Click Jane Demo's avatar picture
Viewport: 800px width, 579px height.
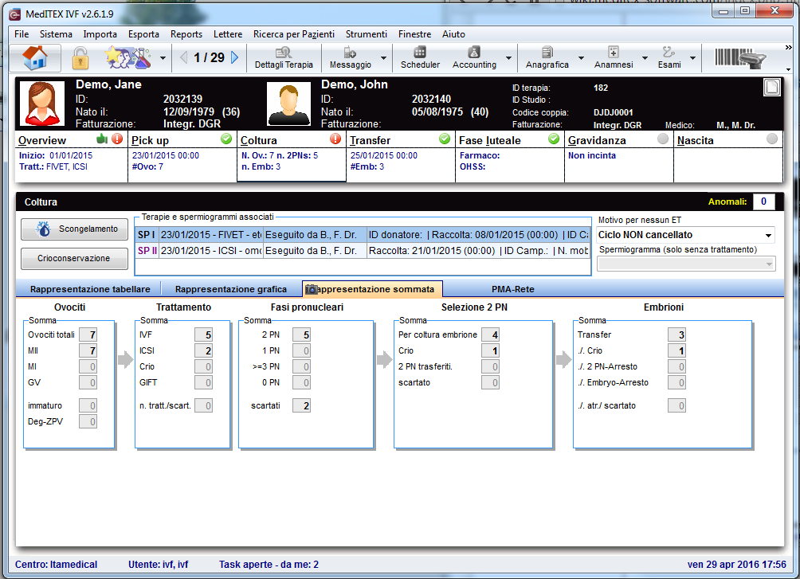tap(42, 104)
